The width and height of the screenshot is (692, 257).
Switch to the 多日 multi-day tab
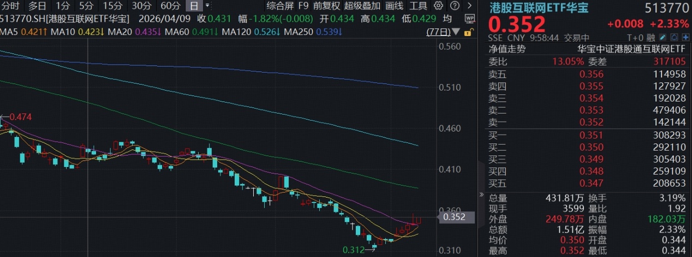[x=37, y=6]
